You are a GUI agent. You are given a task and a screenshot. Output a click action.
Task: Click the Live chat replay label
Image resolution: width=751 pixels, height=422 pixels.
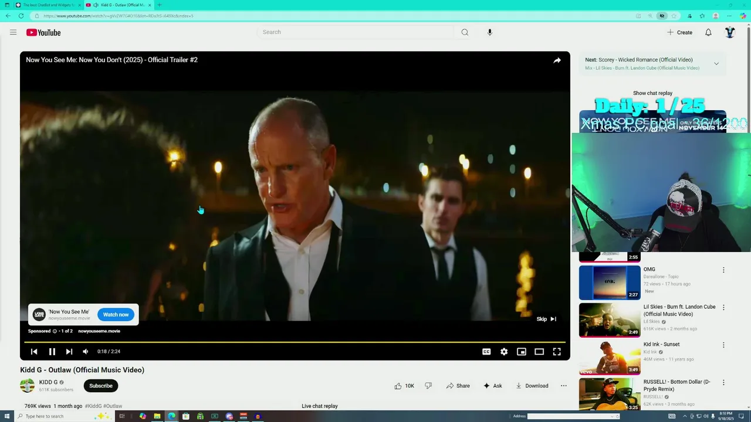320,406
